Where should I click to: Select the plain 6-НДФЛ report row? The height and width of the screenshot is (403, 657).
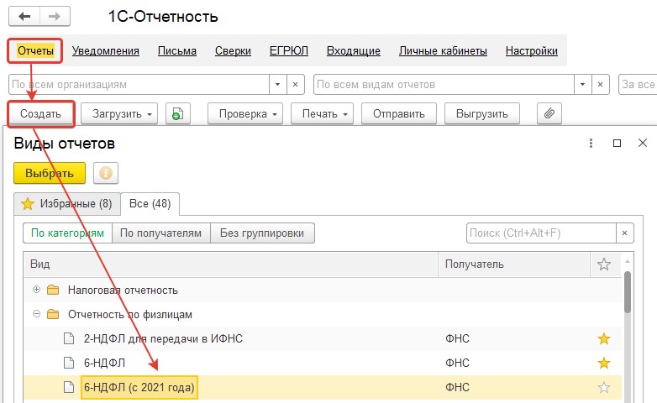click(323, 364)
